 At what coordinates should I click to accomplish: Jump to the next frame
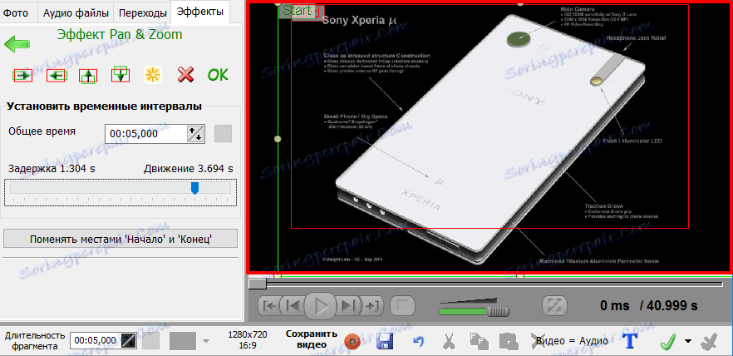(347, 306)
